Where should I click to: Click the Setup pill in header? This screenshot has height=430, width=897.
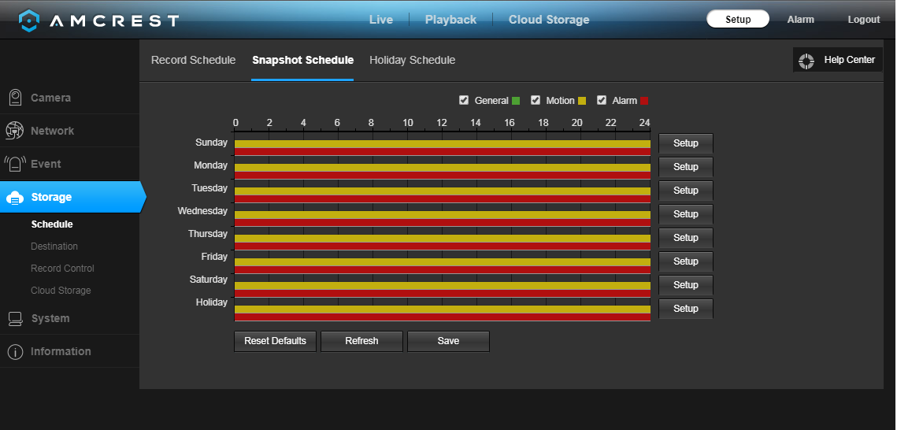pos(738,19)
